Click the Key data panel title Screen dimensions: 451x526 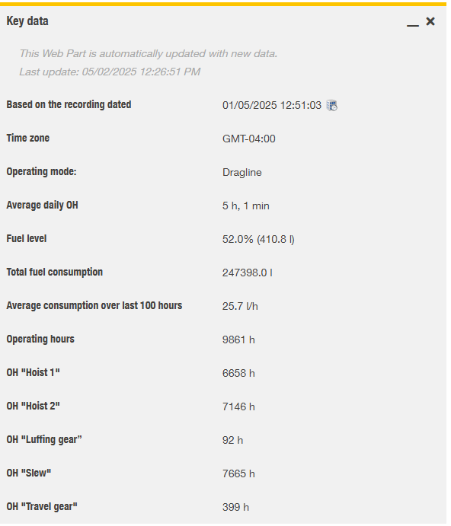[x=27, y=21]
